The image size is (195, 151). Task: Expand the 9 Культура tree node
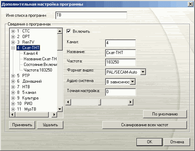pos(13,98)
